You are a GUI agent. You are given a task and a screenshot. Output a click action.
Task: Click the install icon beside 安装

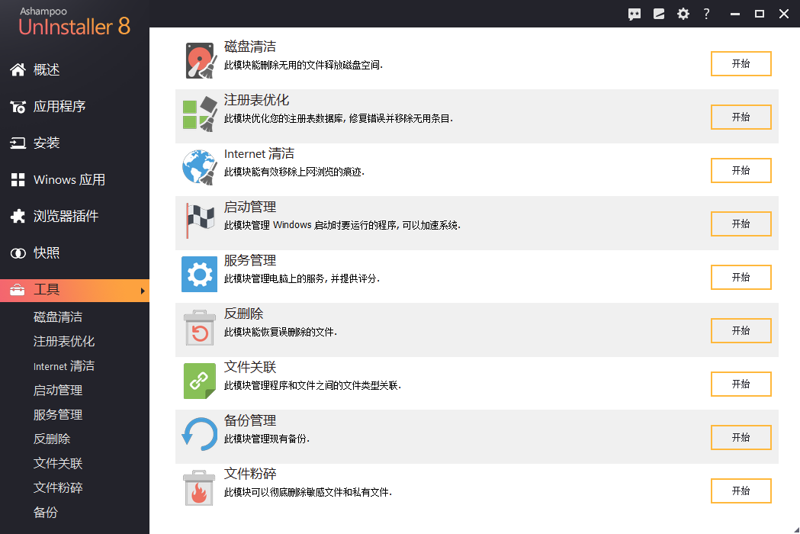tap(18, 143)
